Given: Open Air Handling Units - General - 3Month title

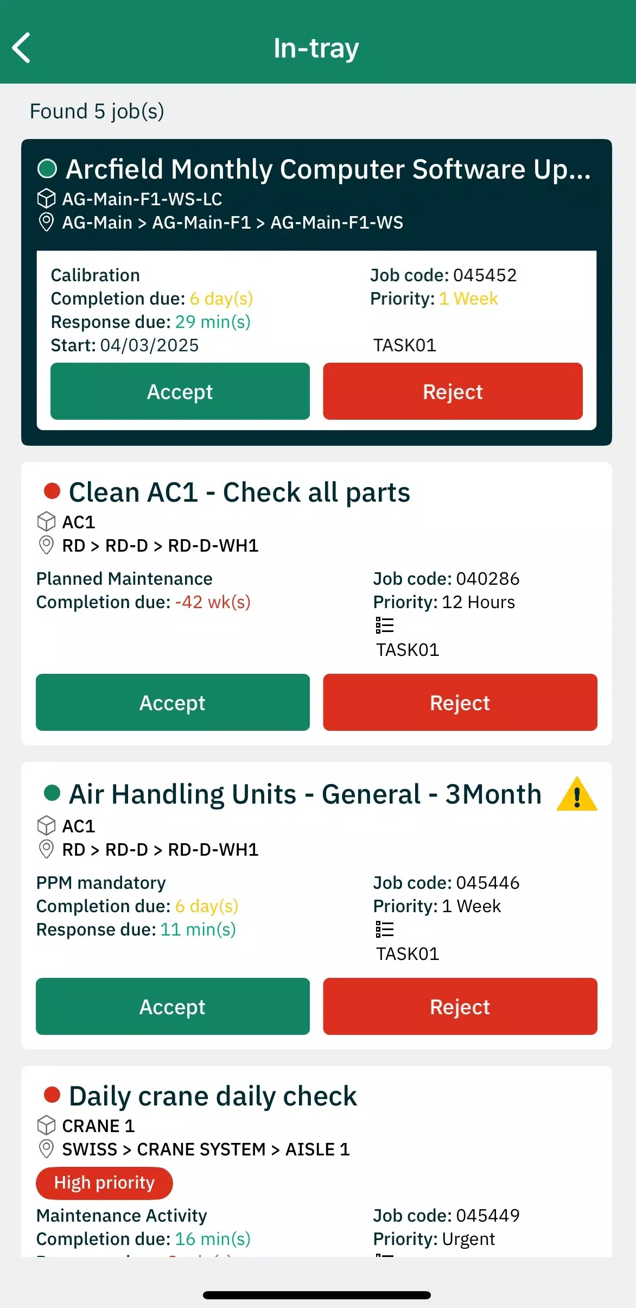Looking at the screenshot, I should (x=306, y=794).
